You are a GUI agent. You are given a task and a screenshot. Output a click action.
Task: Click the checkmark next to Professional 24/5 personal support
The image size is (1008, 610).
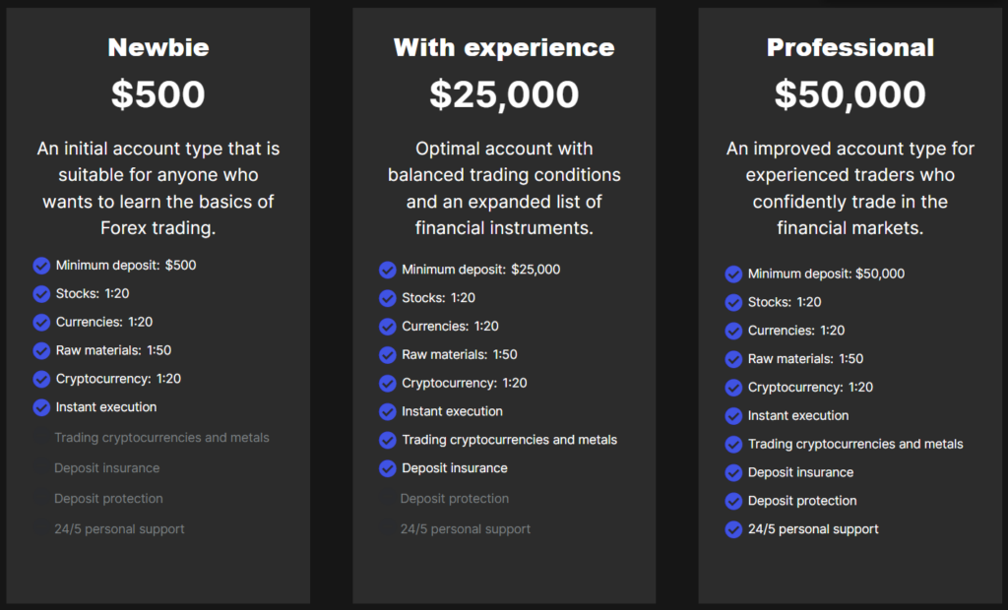(x=733, y=529)
